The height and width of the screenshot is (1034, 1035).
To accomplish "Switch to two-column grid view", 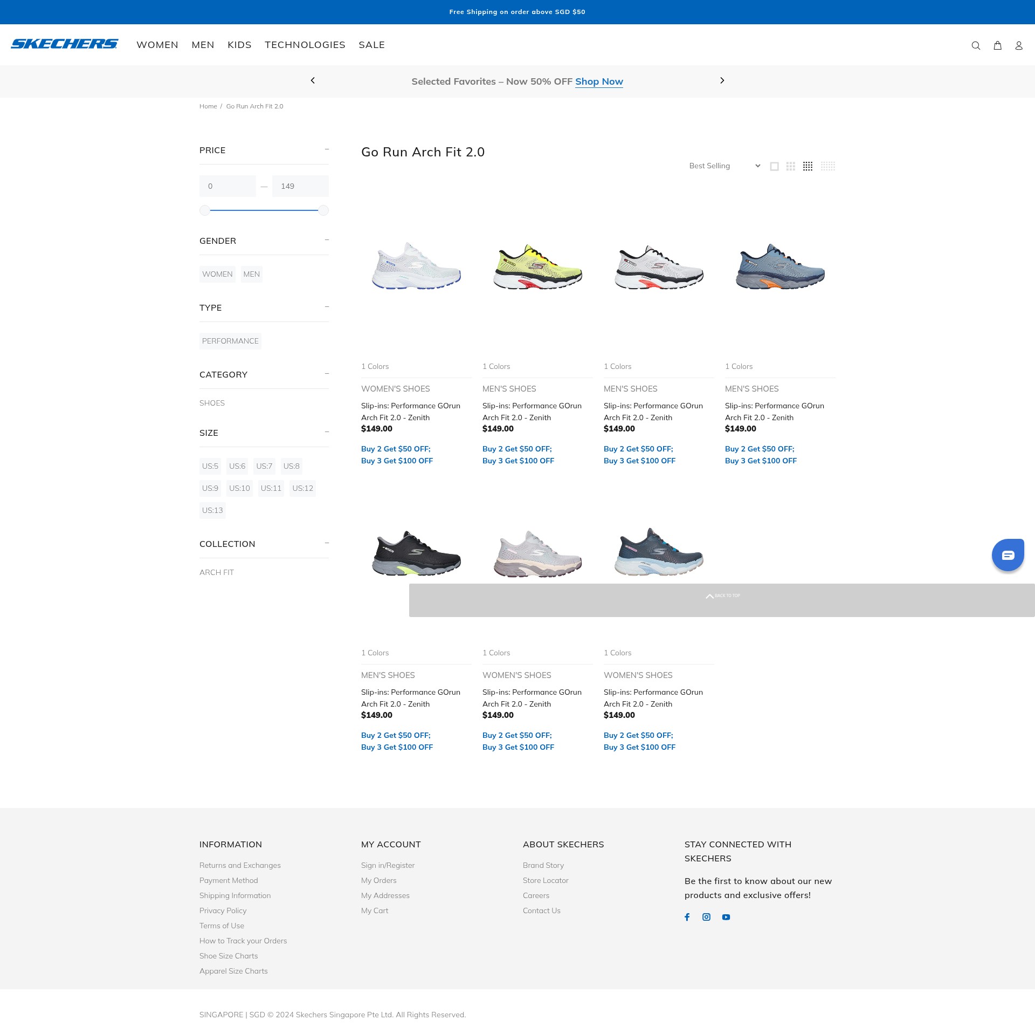I will coord(791,166).
